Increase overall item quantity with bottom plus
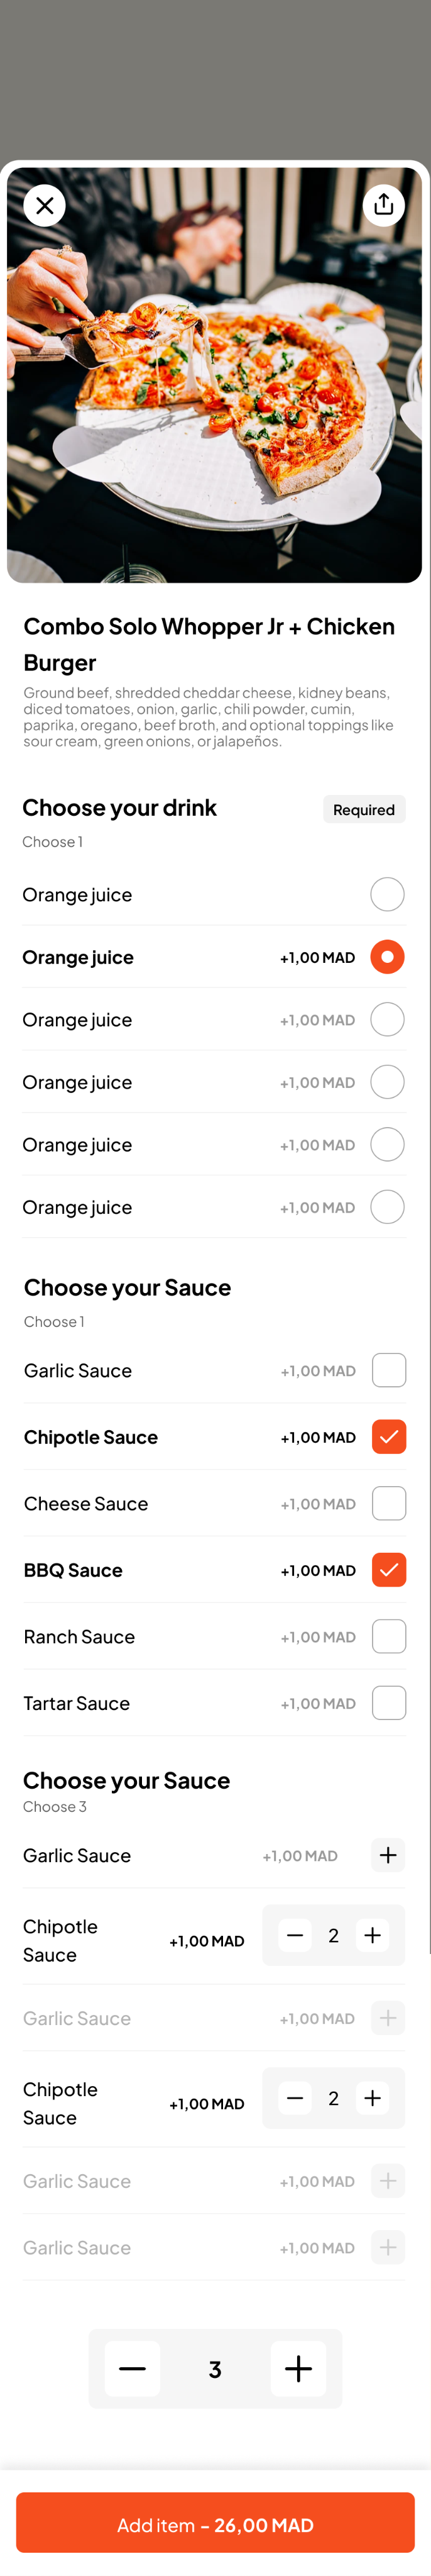431x2576 pixels. point(298,2368)
